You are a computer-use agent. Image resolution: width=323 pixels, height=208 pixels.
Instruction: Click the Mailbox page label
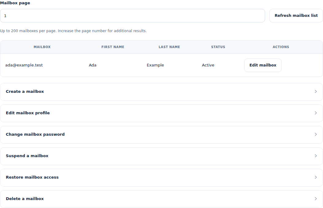(15, 3)
